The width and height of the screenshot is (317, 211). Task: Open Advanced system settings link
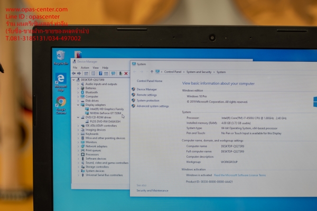click(x=153, y=106)
